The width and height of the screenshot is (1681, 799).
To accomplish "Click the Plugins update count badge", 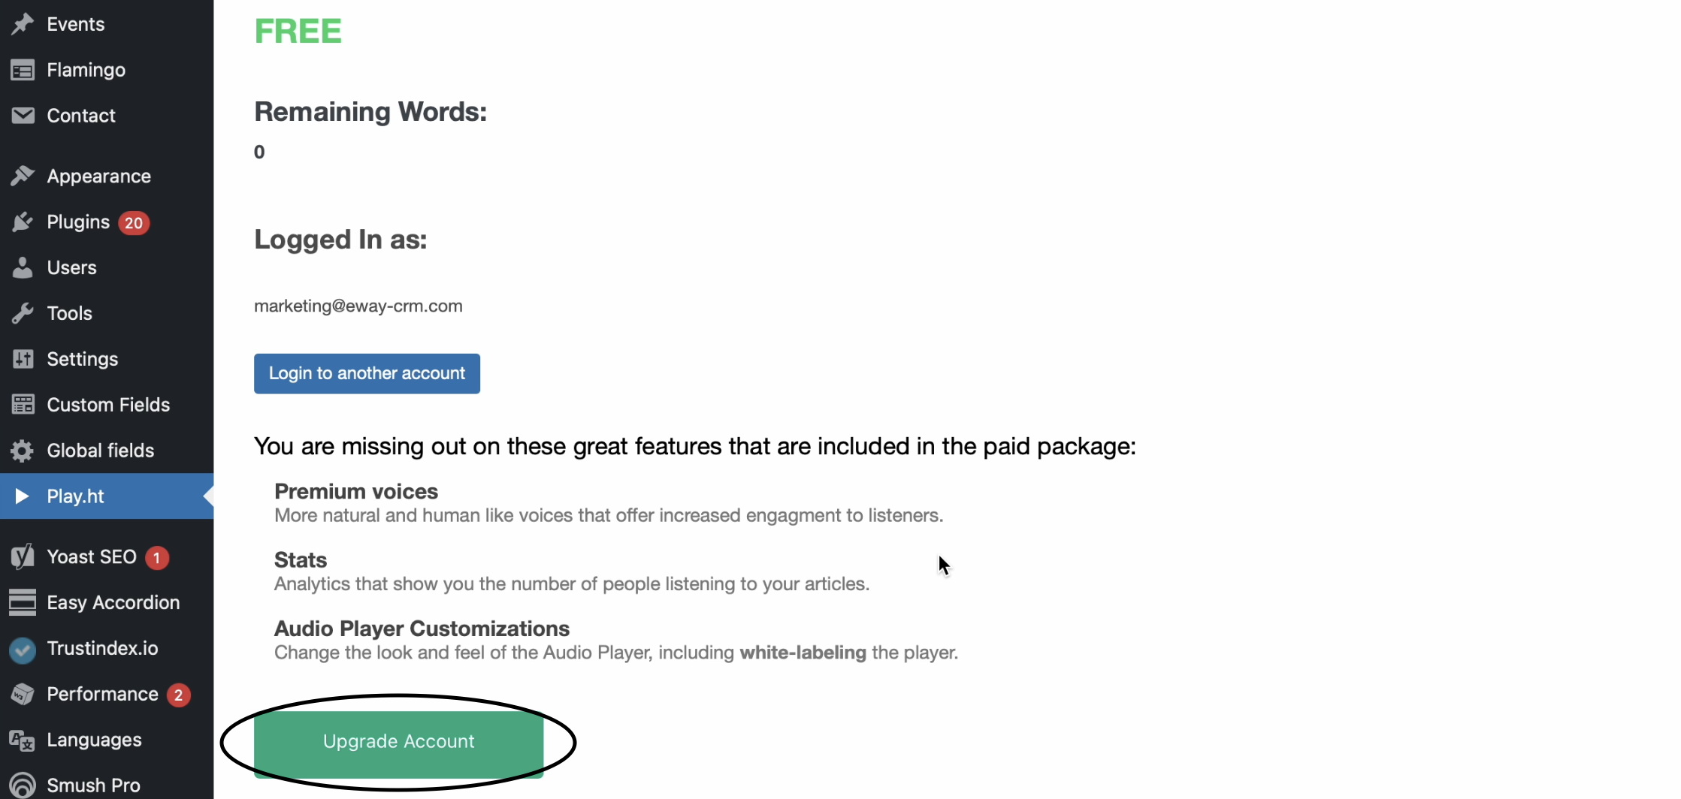I will pyautogui.click(x=134, y=223).
